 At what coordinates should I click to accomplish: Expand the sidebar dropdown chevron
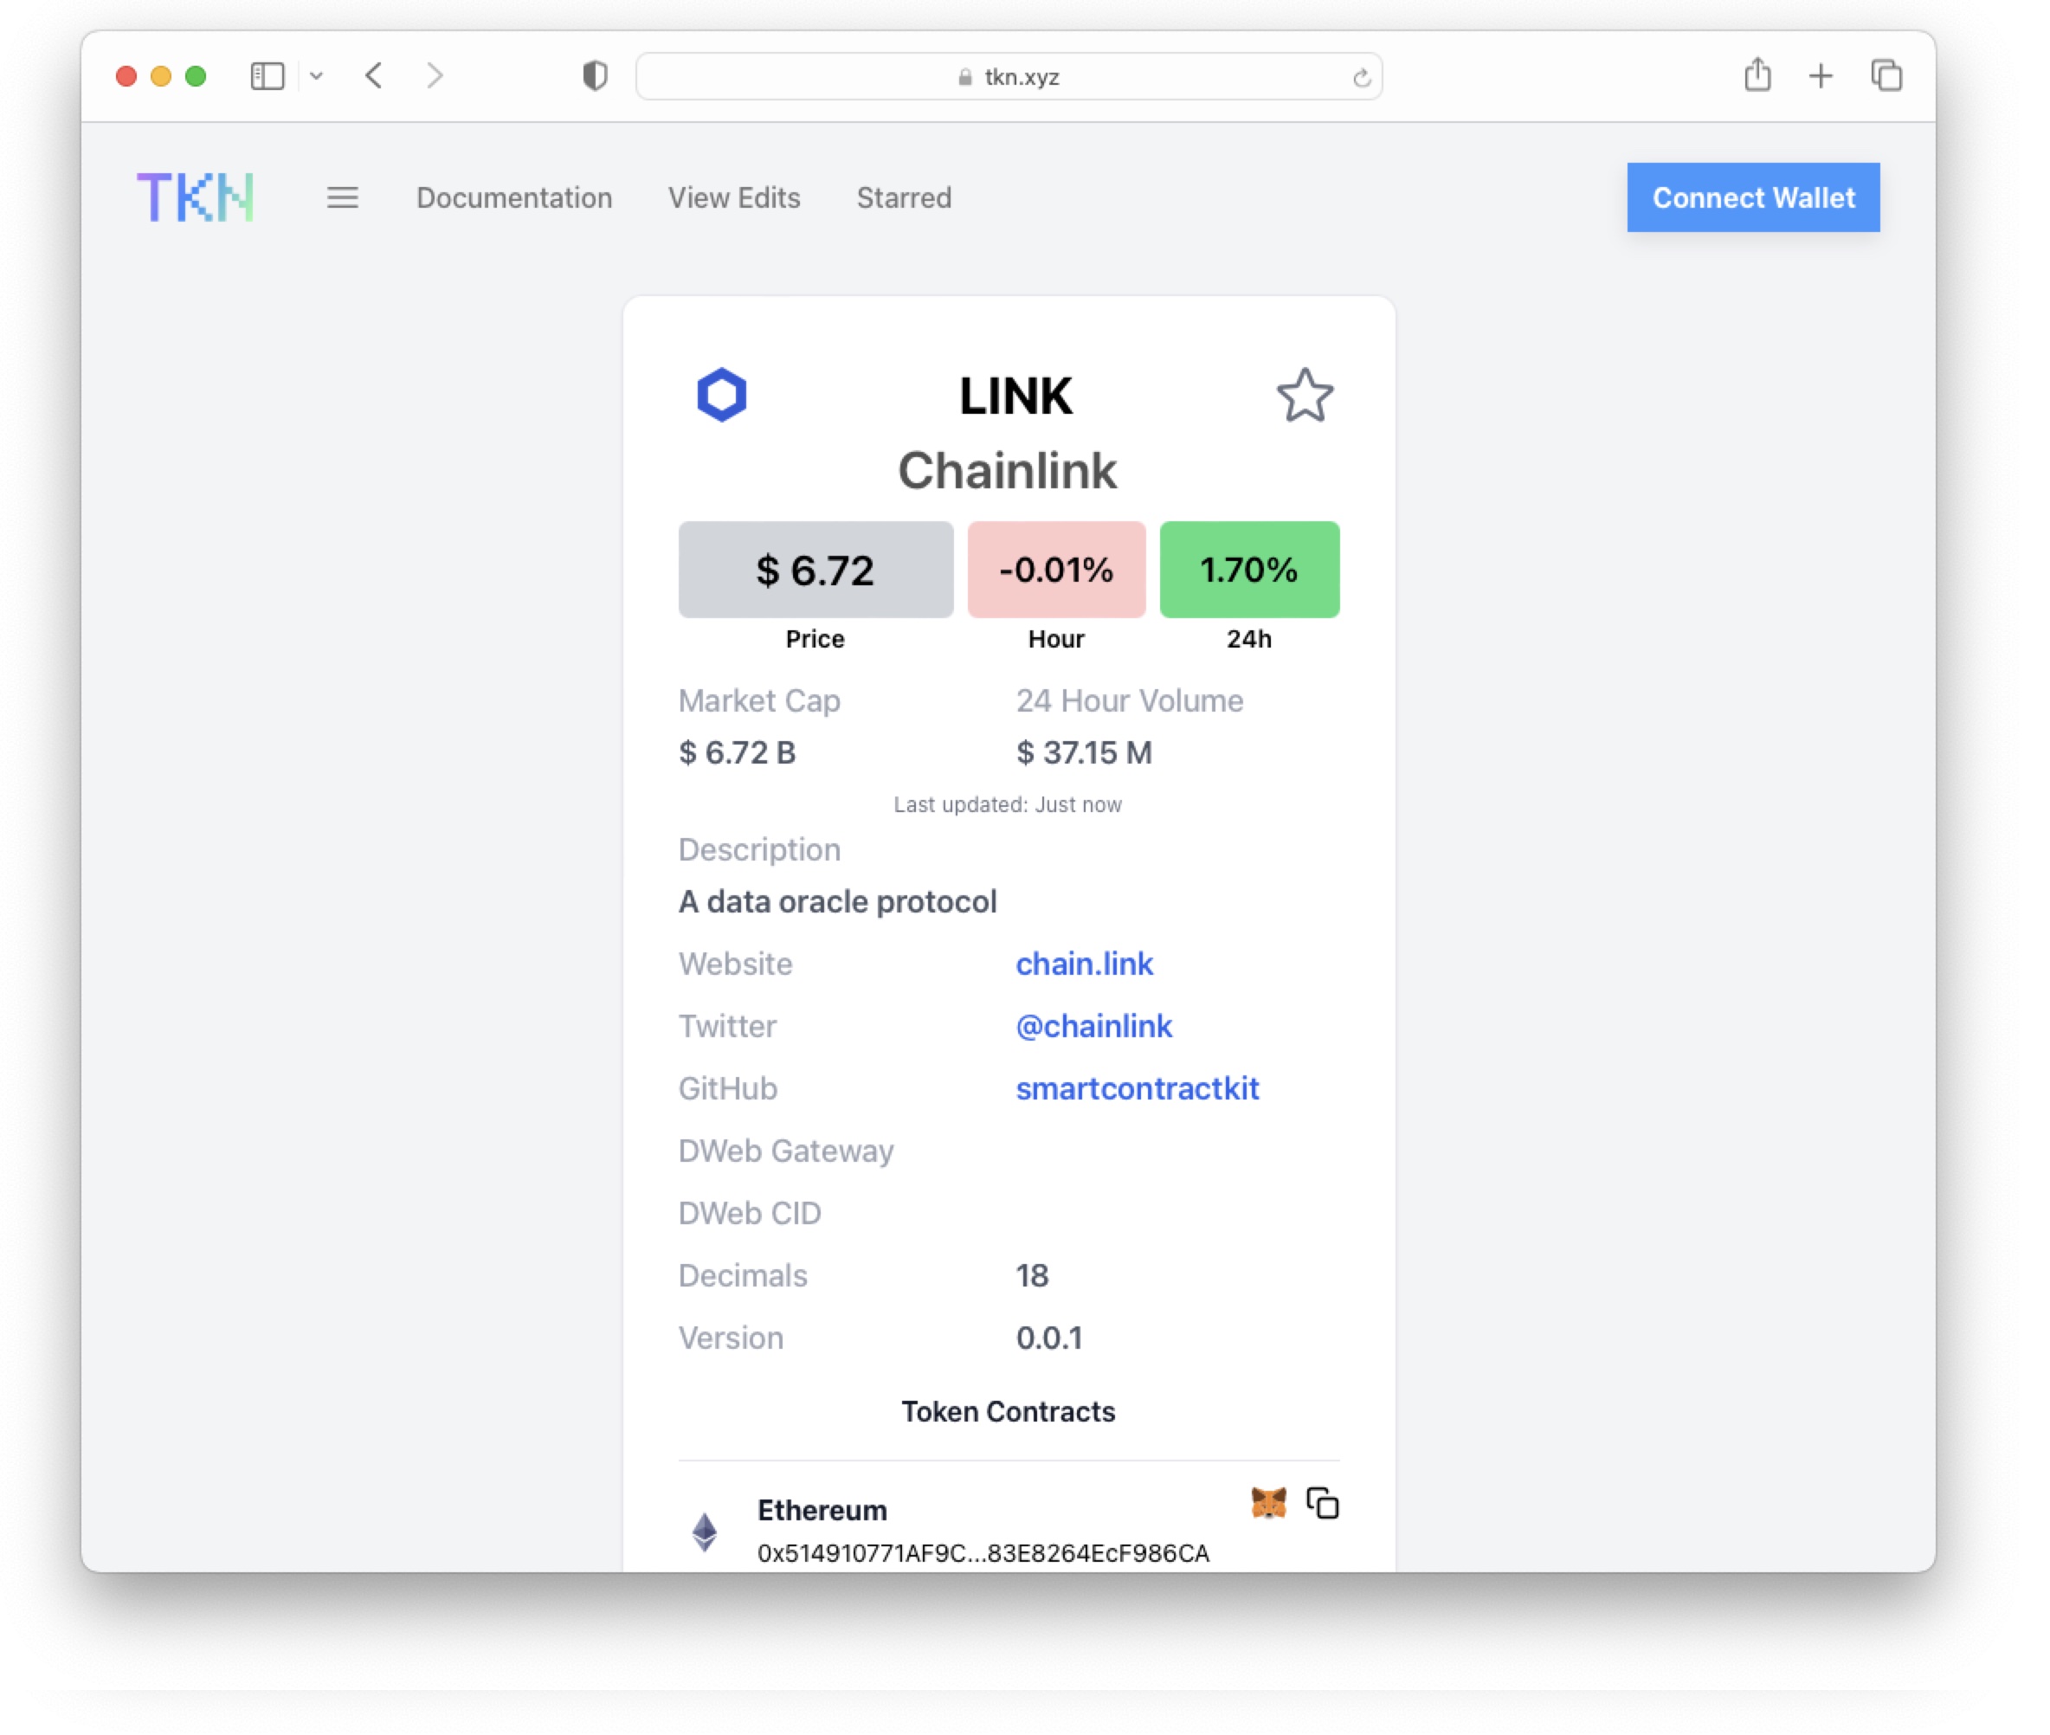[316, 75]
